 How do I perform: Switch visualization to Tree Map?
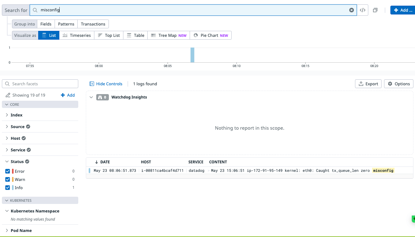pos(169,35)
